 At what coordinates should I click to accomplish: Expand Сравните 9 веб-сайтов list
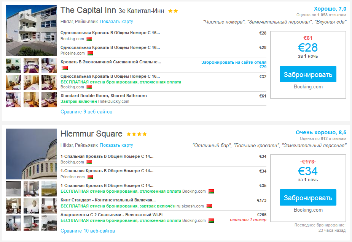point(86,112)
